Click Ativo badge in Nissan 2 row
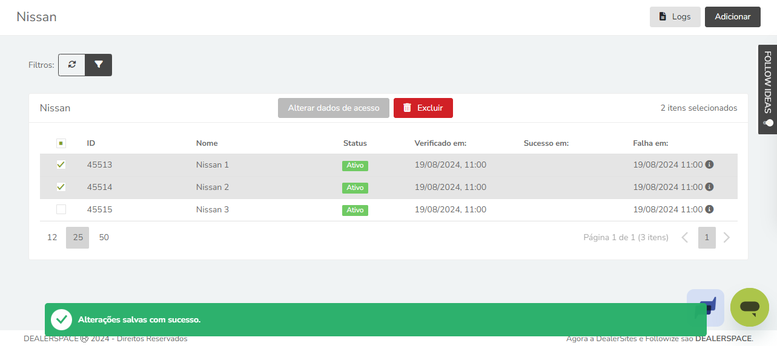This screenshot has width=777, height=346. click(x=355, y=188)
